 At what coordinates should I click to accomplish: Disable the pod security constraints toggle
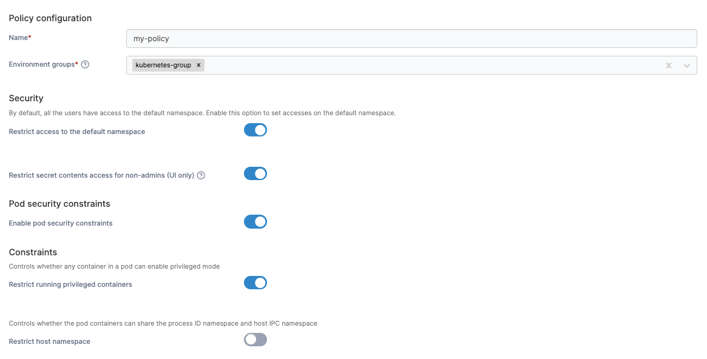(x=255, y=222)
